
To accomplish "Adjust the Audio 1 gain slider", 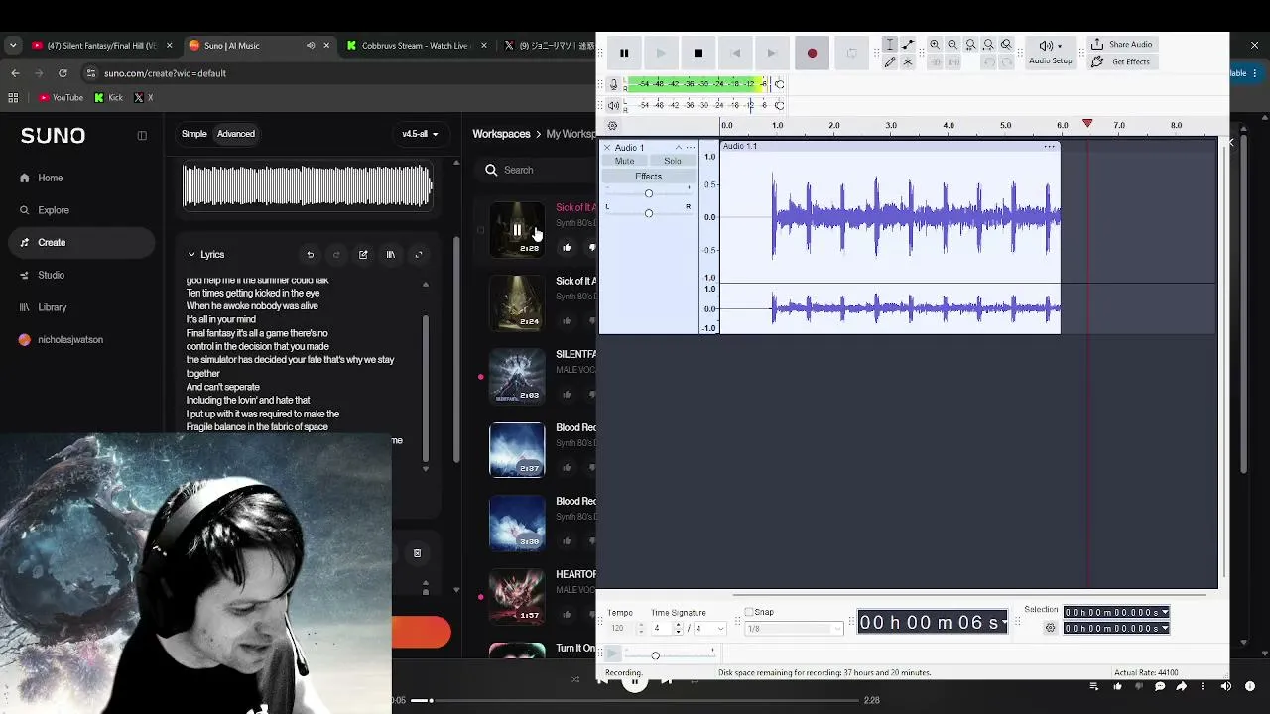I will (x=649, y=193).
